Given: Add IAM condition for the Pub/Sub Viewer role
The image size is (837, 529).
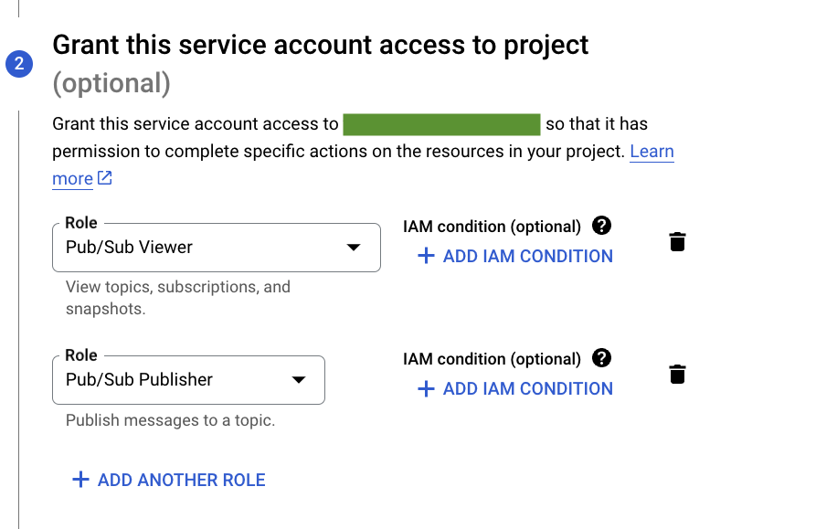Looking at the screenshot, I should coord(527,257).
